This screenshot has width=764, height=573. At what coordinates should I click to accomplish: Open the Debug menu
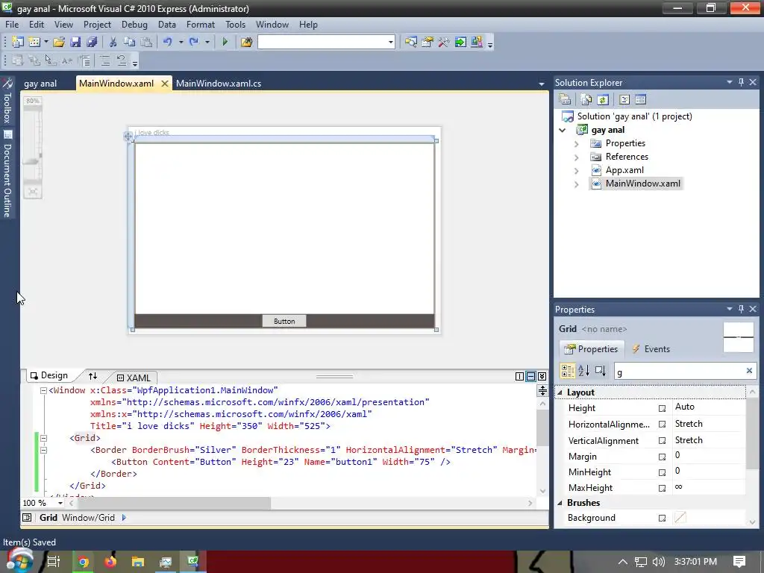point(134,25)
